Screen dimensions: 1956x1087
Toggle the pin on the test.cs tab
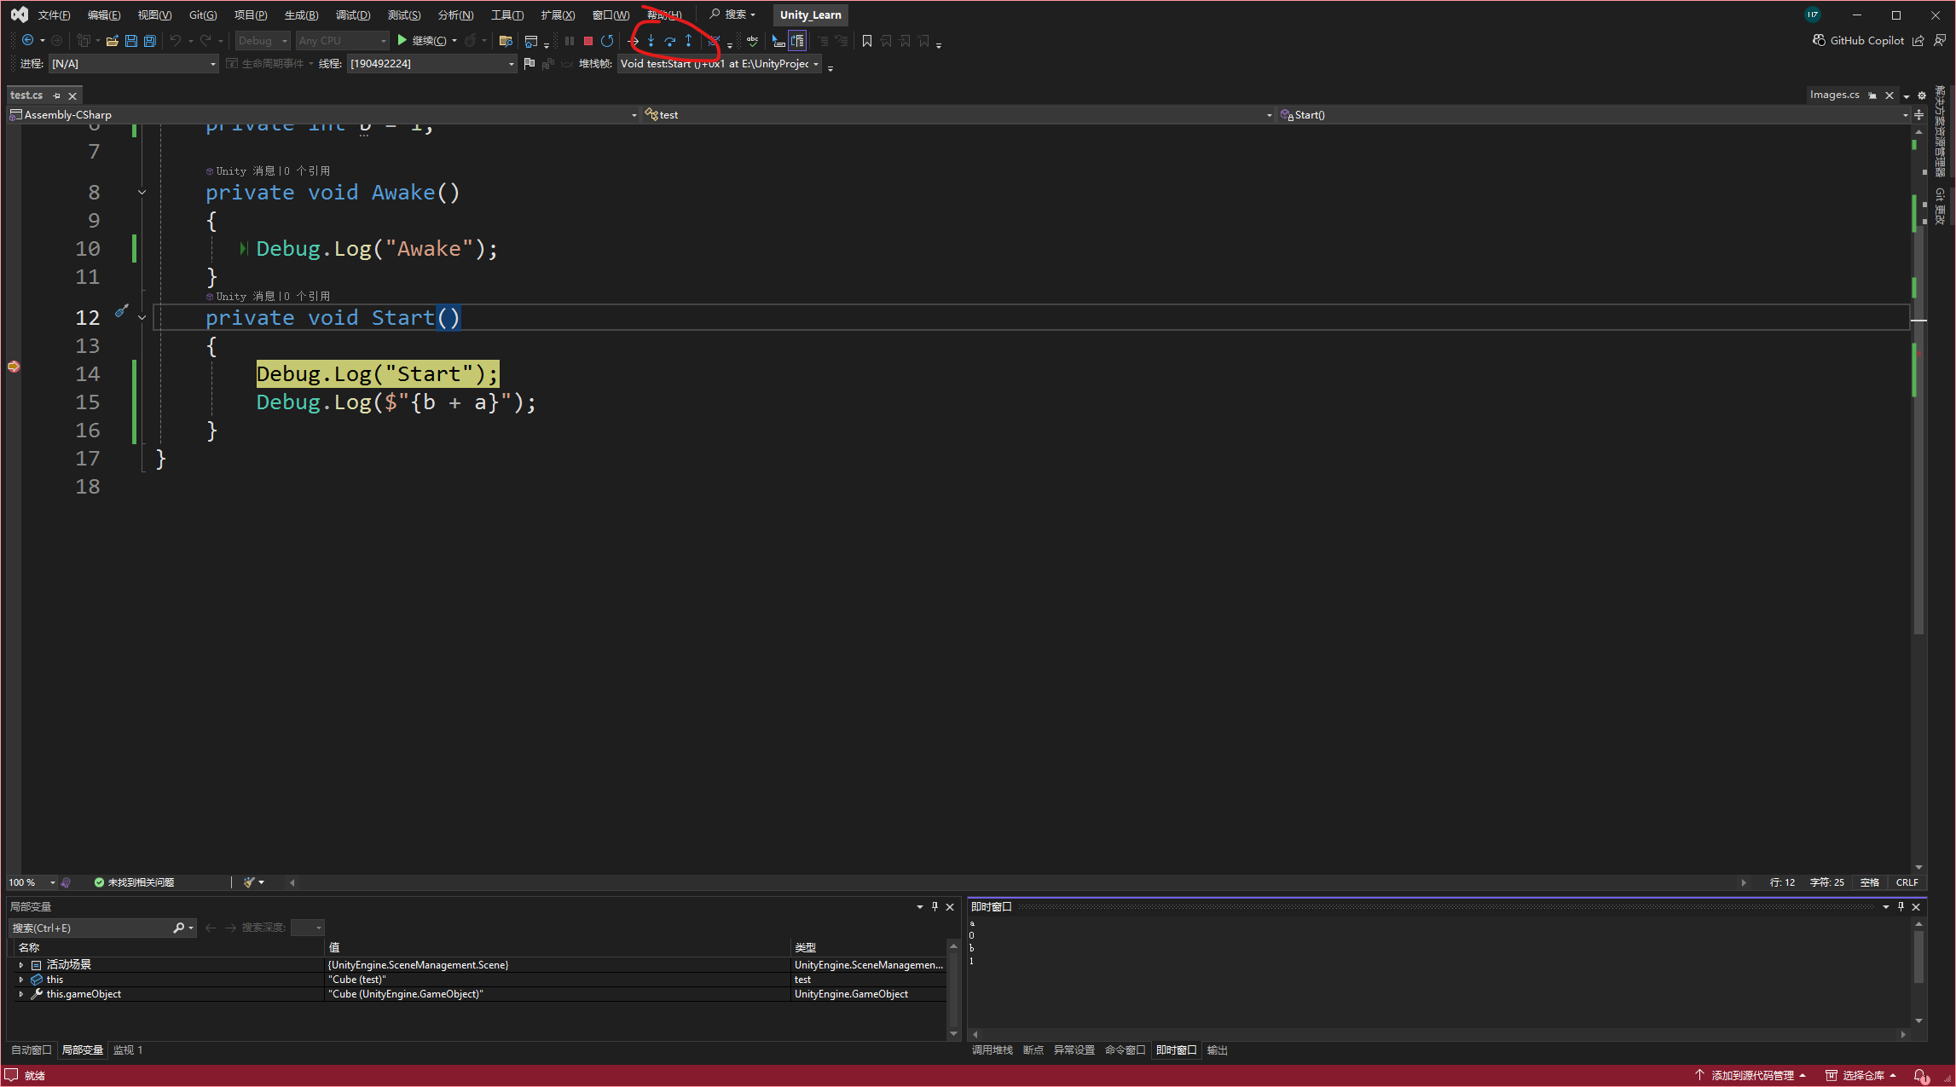click(x=57, y=95)
